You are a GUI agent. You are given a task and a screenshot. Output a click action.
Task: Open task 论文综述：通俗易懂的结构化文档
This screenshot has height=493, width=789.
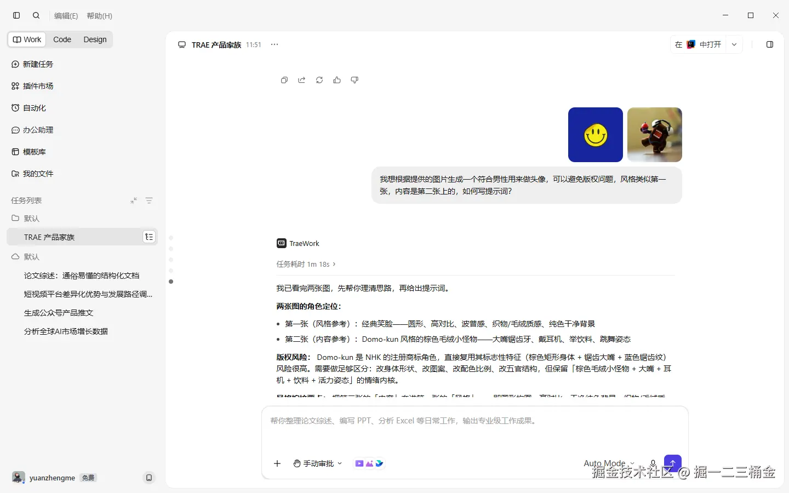tap(82, 276)
